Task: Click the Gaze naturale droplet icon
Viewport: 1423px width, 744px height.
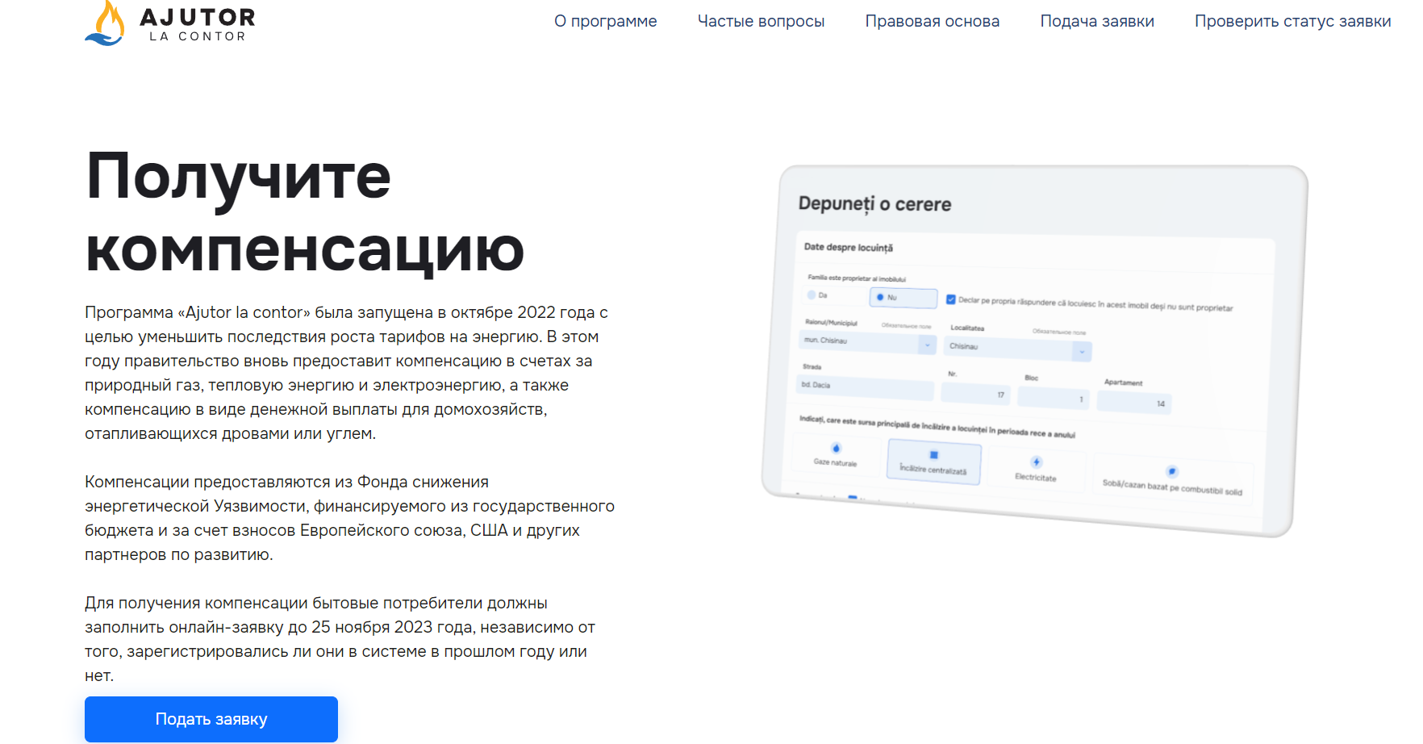Action: (836, 448)
